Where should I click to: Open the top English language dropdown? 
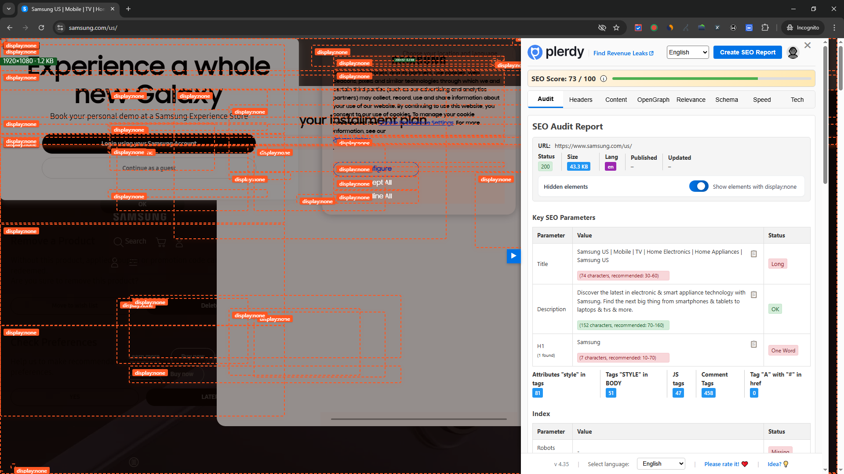[x=688, y=53]
